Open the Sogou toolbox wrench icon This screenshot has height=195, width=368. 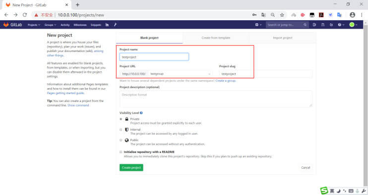pos(364,191)
